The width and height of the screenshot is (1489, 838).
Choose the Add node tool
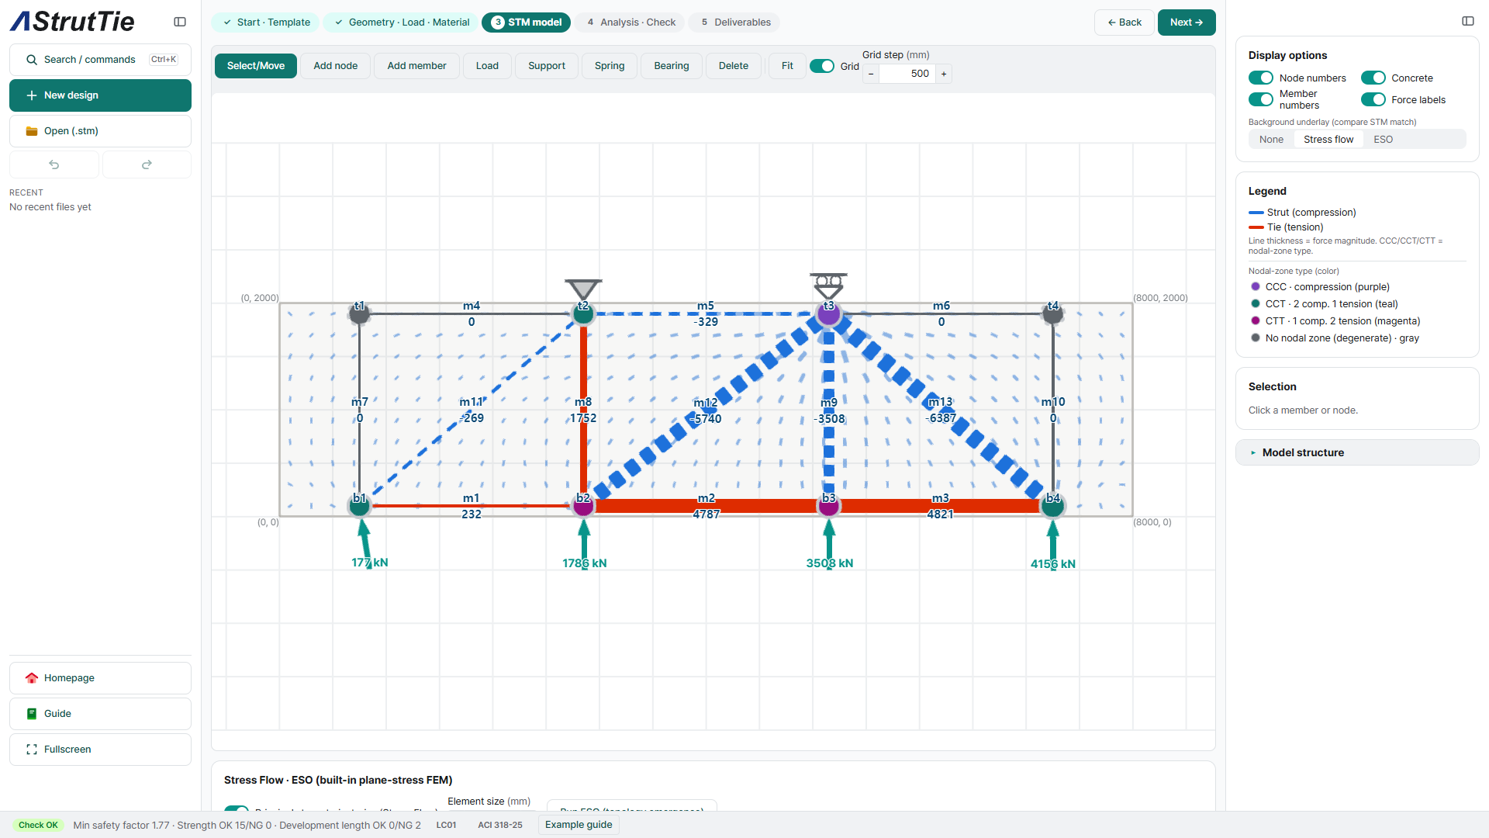click(x=336, y=66)
